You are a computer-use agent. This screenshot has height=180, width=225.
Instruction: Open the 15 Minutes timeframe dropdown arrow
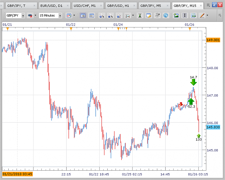[x=60, y=15]
